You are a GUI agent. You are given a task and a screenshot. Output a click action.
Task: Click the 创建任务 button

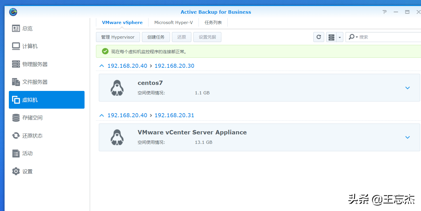pyautogui.click(x=156, y=37)
